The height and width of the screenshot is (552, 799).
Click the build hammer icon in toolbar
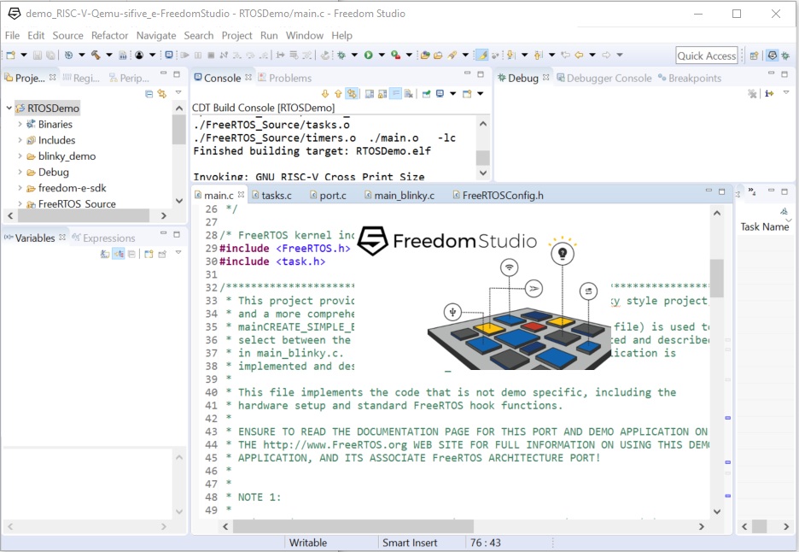click(x=96, y=55)
